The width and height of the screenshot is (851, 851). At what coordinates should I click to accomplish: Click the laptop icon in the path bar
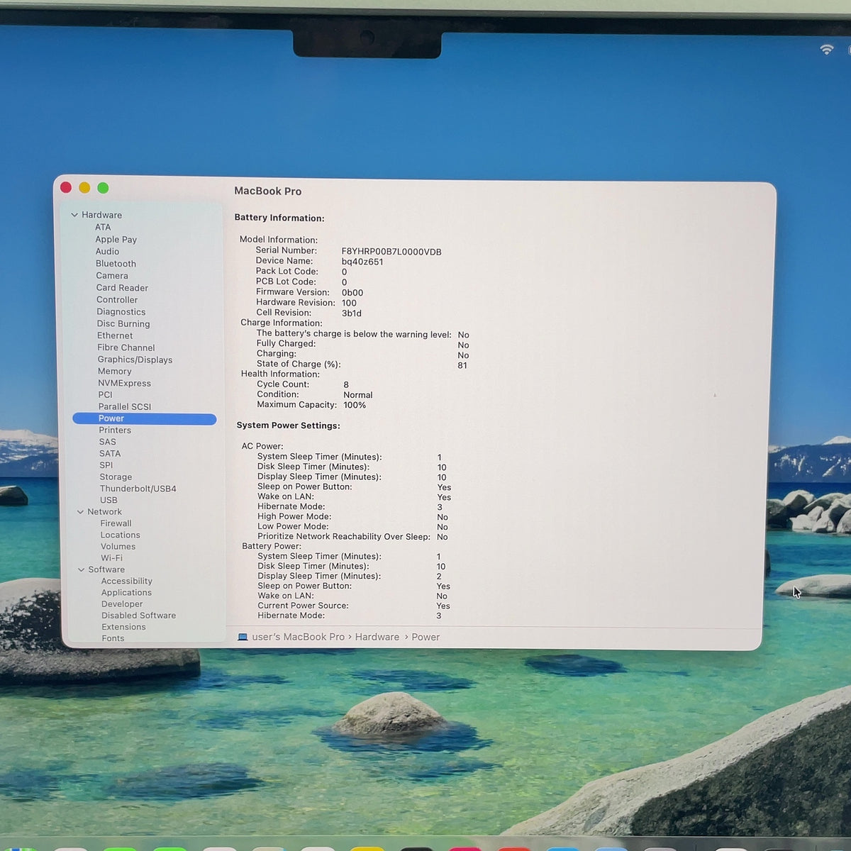243,637
